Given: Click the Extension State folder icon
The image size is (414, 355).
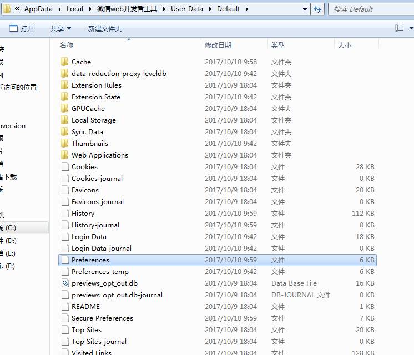Looking at the screenshot, I should (64, 97).
